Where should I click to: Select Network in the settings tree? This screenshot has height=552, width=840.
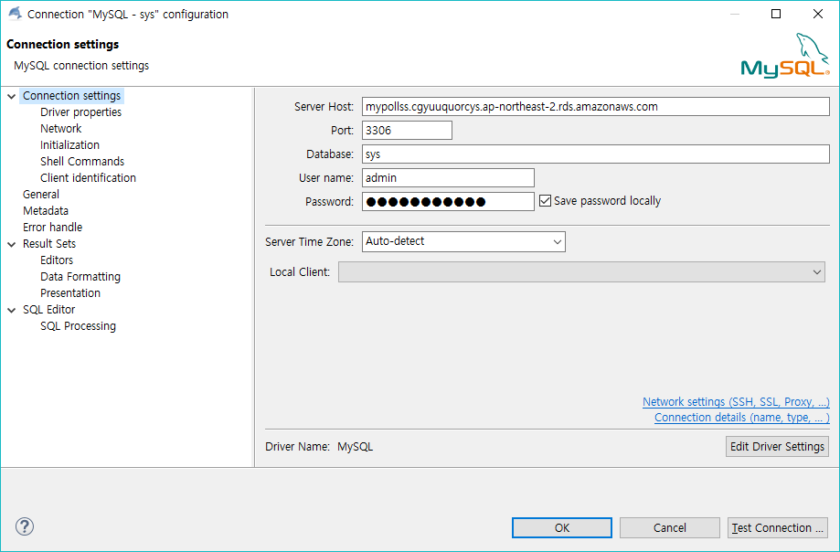[61, 129]
